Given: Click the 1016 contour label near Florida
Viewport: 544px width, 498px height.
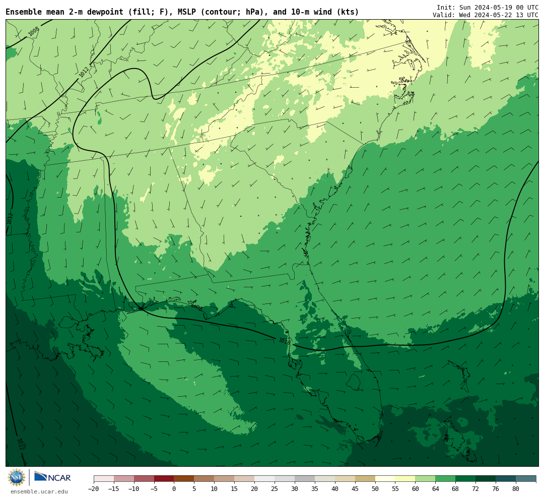Looking at the screenshot, I should (x=285, y=341).
